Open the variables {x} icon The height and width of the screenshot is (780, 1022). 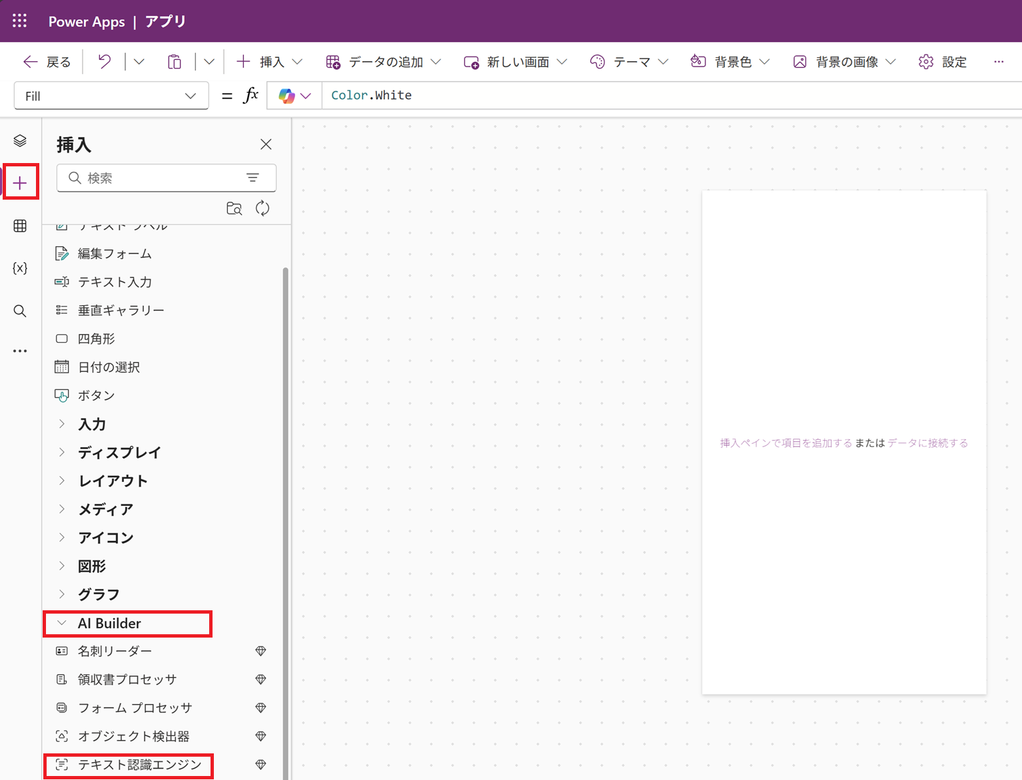(x=20, y=268)
